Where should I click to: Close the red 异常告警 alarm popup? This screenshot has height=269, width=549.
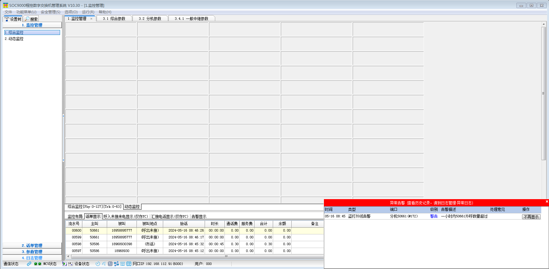[x=547, y=202]
